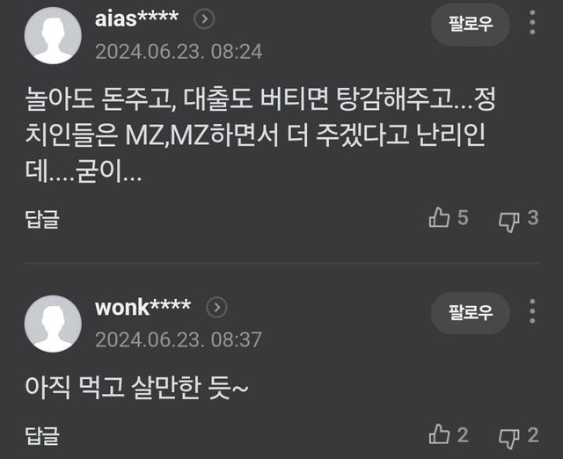Open more options for wonk**** comment
563x459 pixels.
pos(532,310)
